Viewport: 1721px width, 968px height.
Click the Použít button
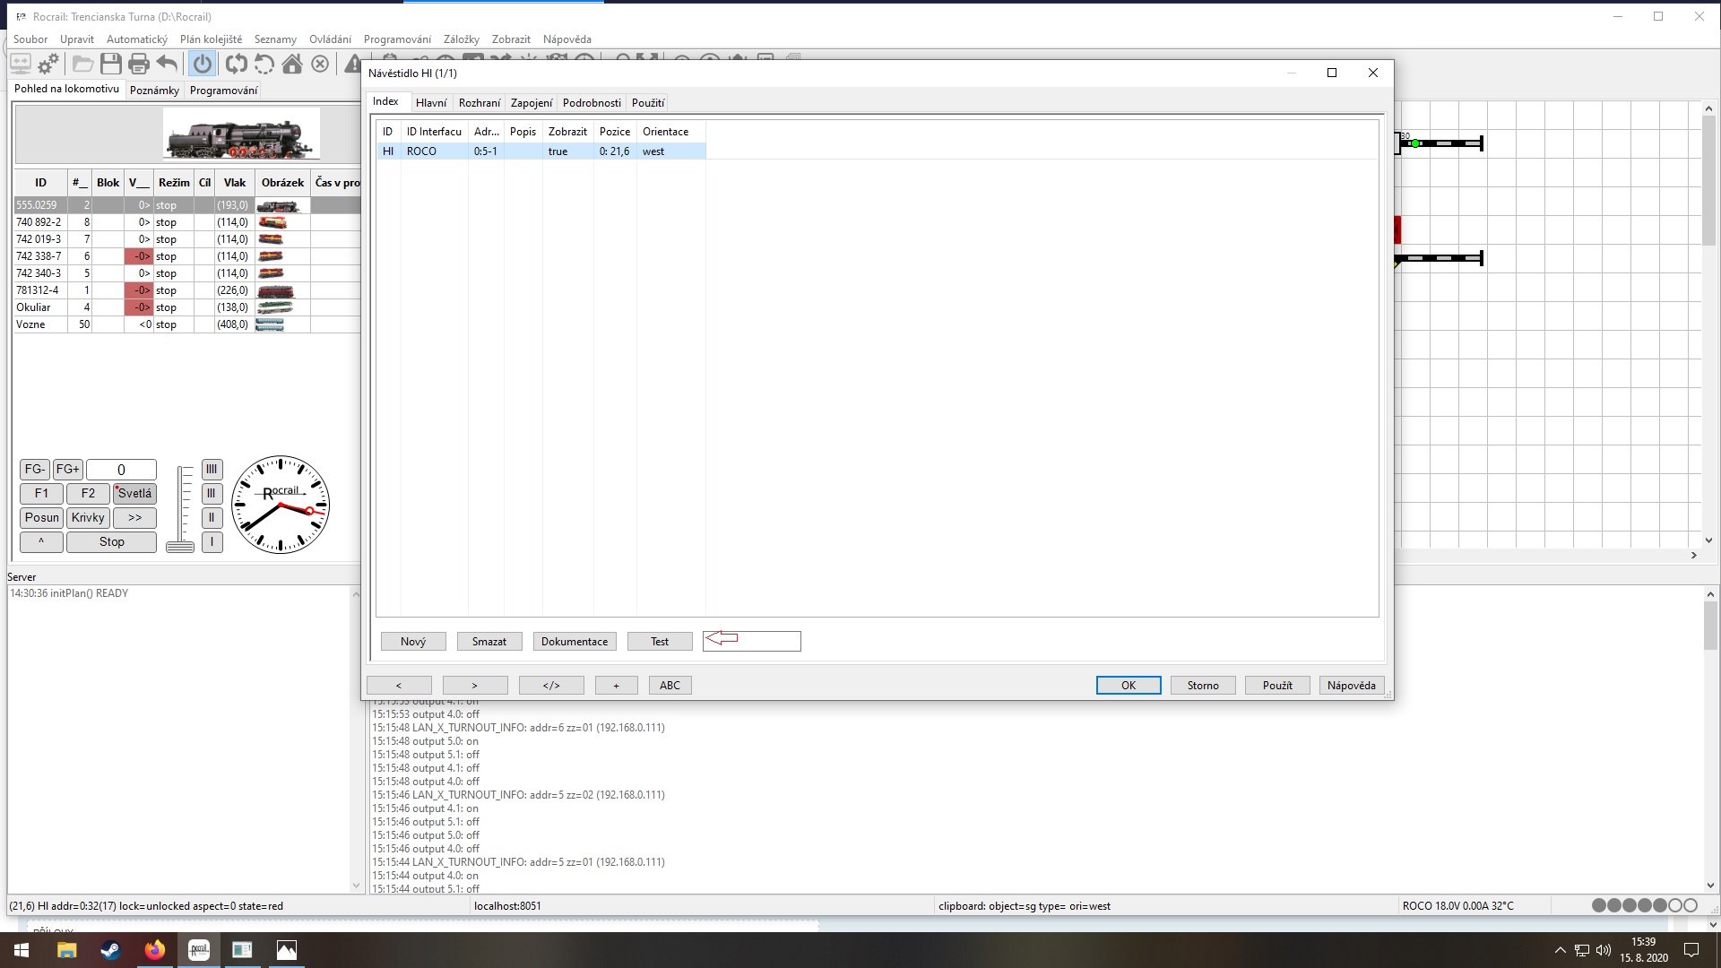point(1276,686)
